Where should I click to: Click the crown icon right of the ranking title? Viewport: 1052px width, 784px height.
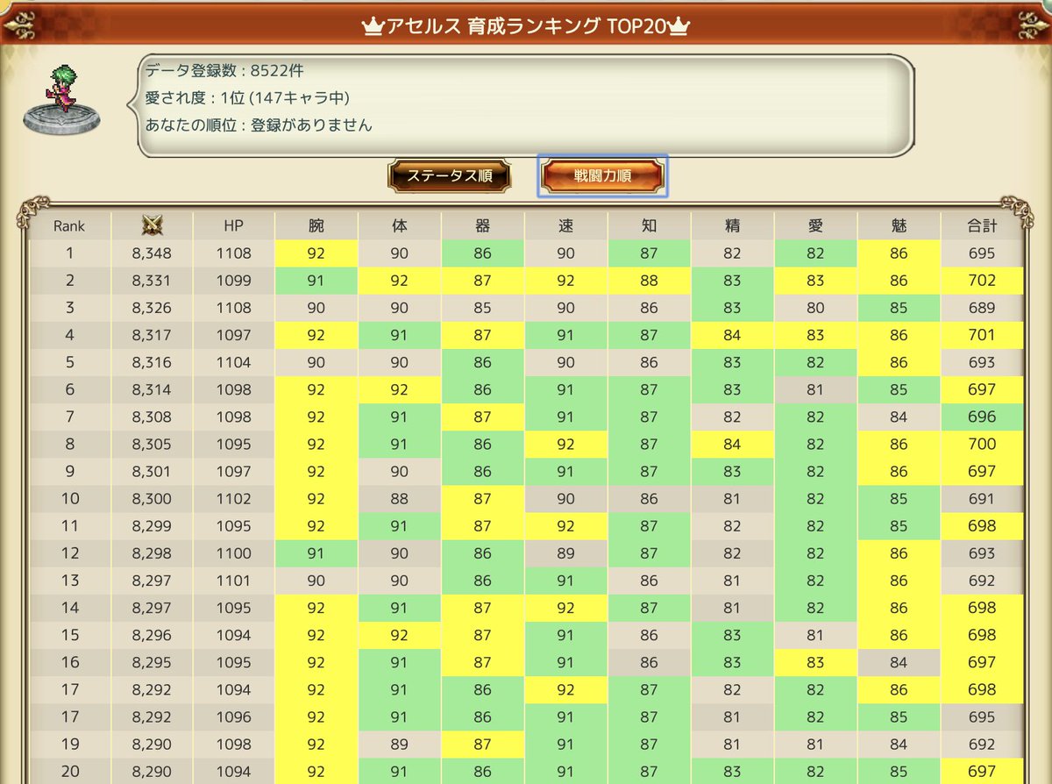coord(679,26)
